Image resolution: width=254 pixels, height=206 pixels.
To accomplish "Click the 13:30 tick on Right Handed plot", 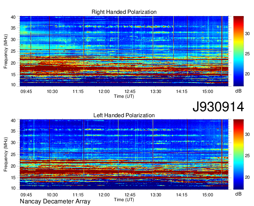I will (156, 91).
